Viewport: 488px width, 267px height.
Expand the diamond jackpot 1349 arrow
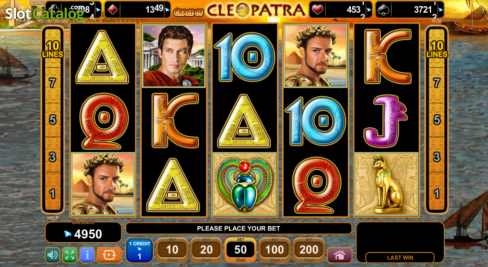[x=168, y=10]
